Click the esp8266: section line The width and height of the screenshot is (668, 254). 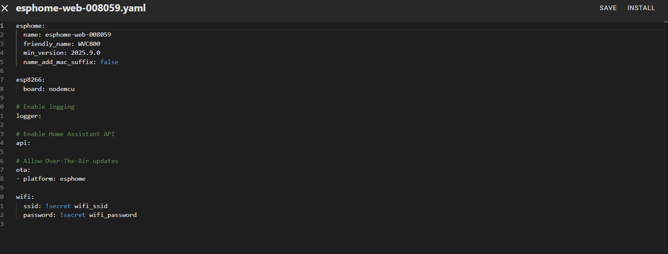(x=30, y=80)
